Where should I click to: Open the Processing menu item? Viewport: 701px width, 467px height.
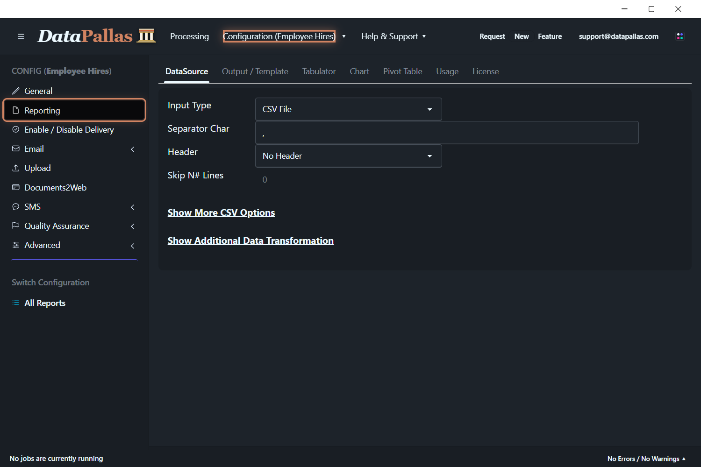click(189, 36)
